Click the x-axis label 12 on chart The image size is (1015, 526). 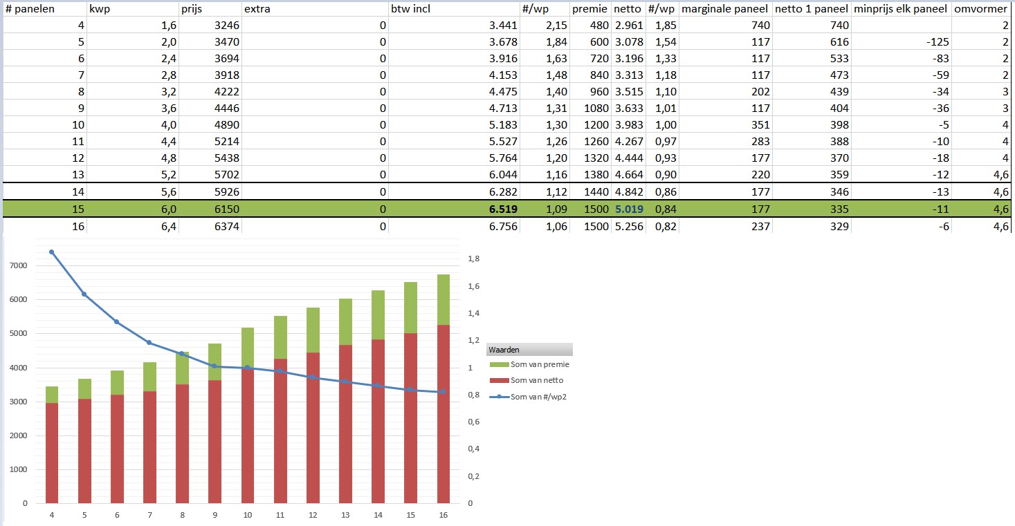[313, 515]
